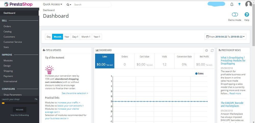Screen dimensions: 255x123
Task: Open dashboard settings gear icon
Action: (x=207, y=50)
